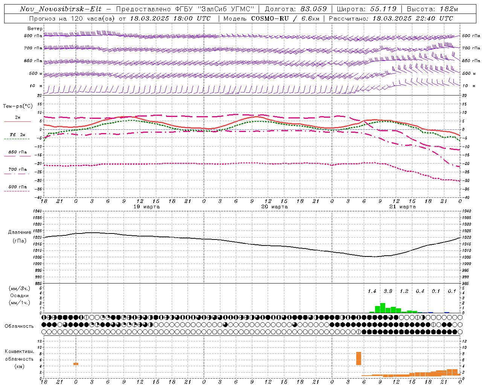
Task: Select the Модель COSMO-RU / 6.6км text
Action: point(271,18)
